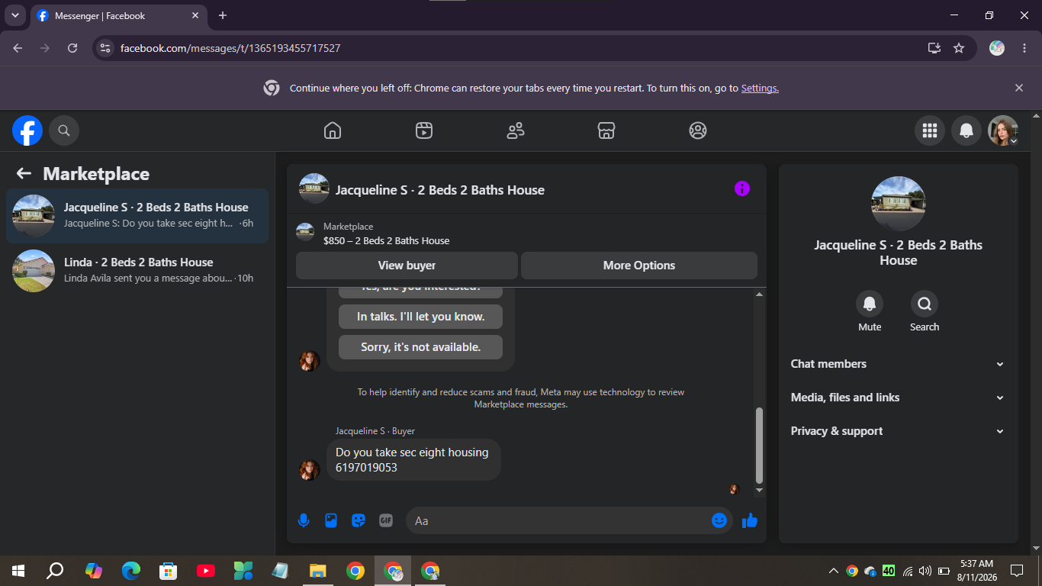Install app icon in address bar
This screenshot has height=586, width=1042.
(x=934, y=48)
